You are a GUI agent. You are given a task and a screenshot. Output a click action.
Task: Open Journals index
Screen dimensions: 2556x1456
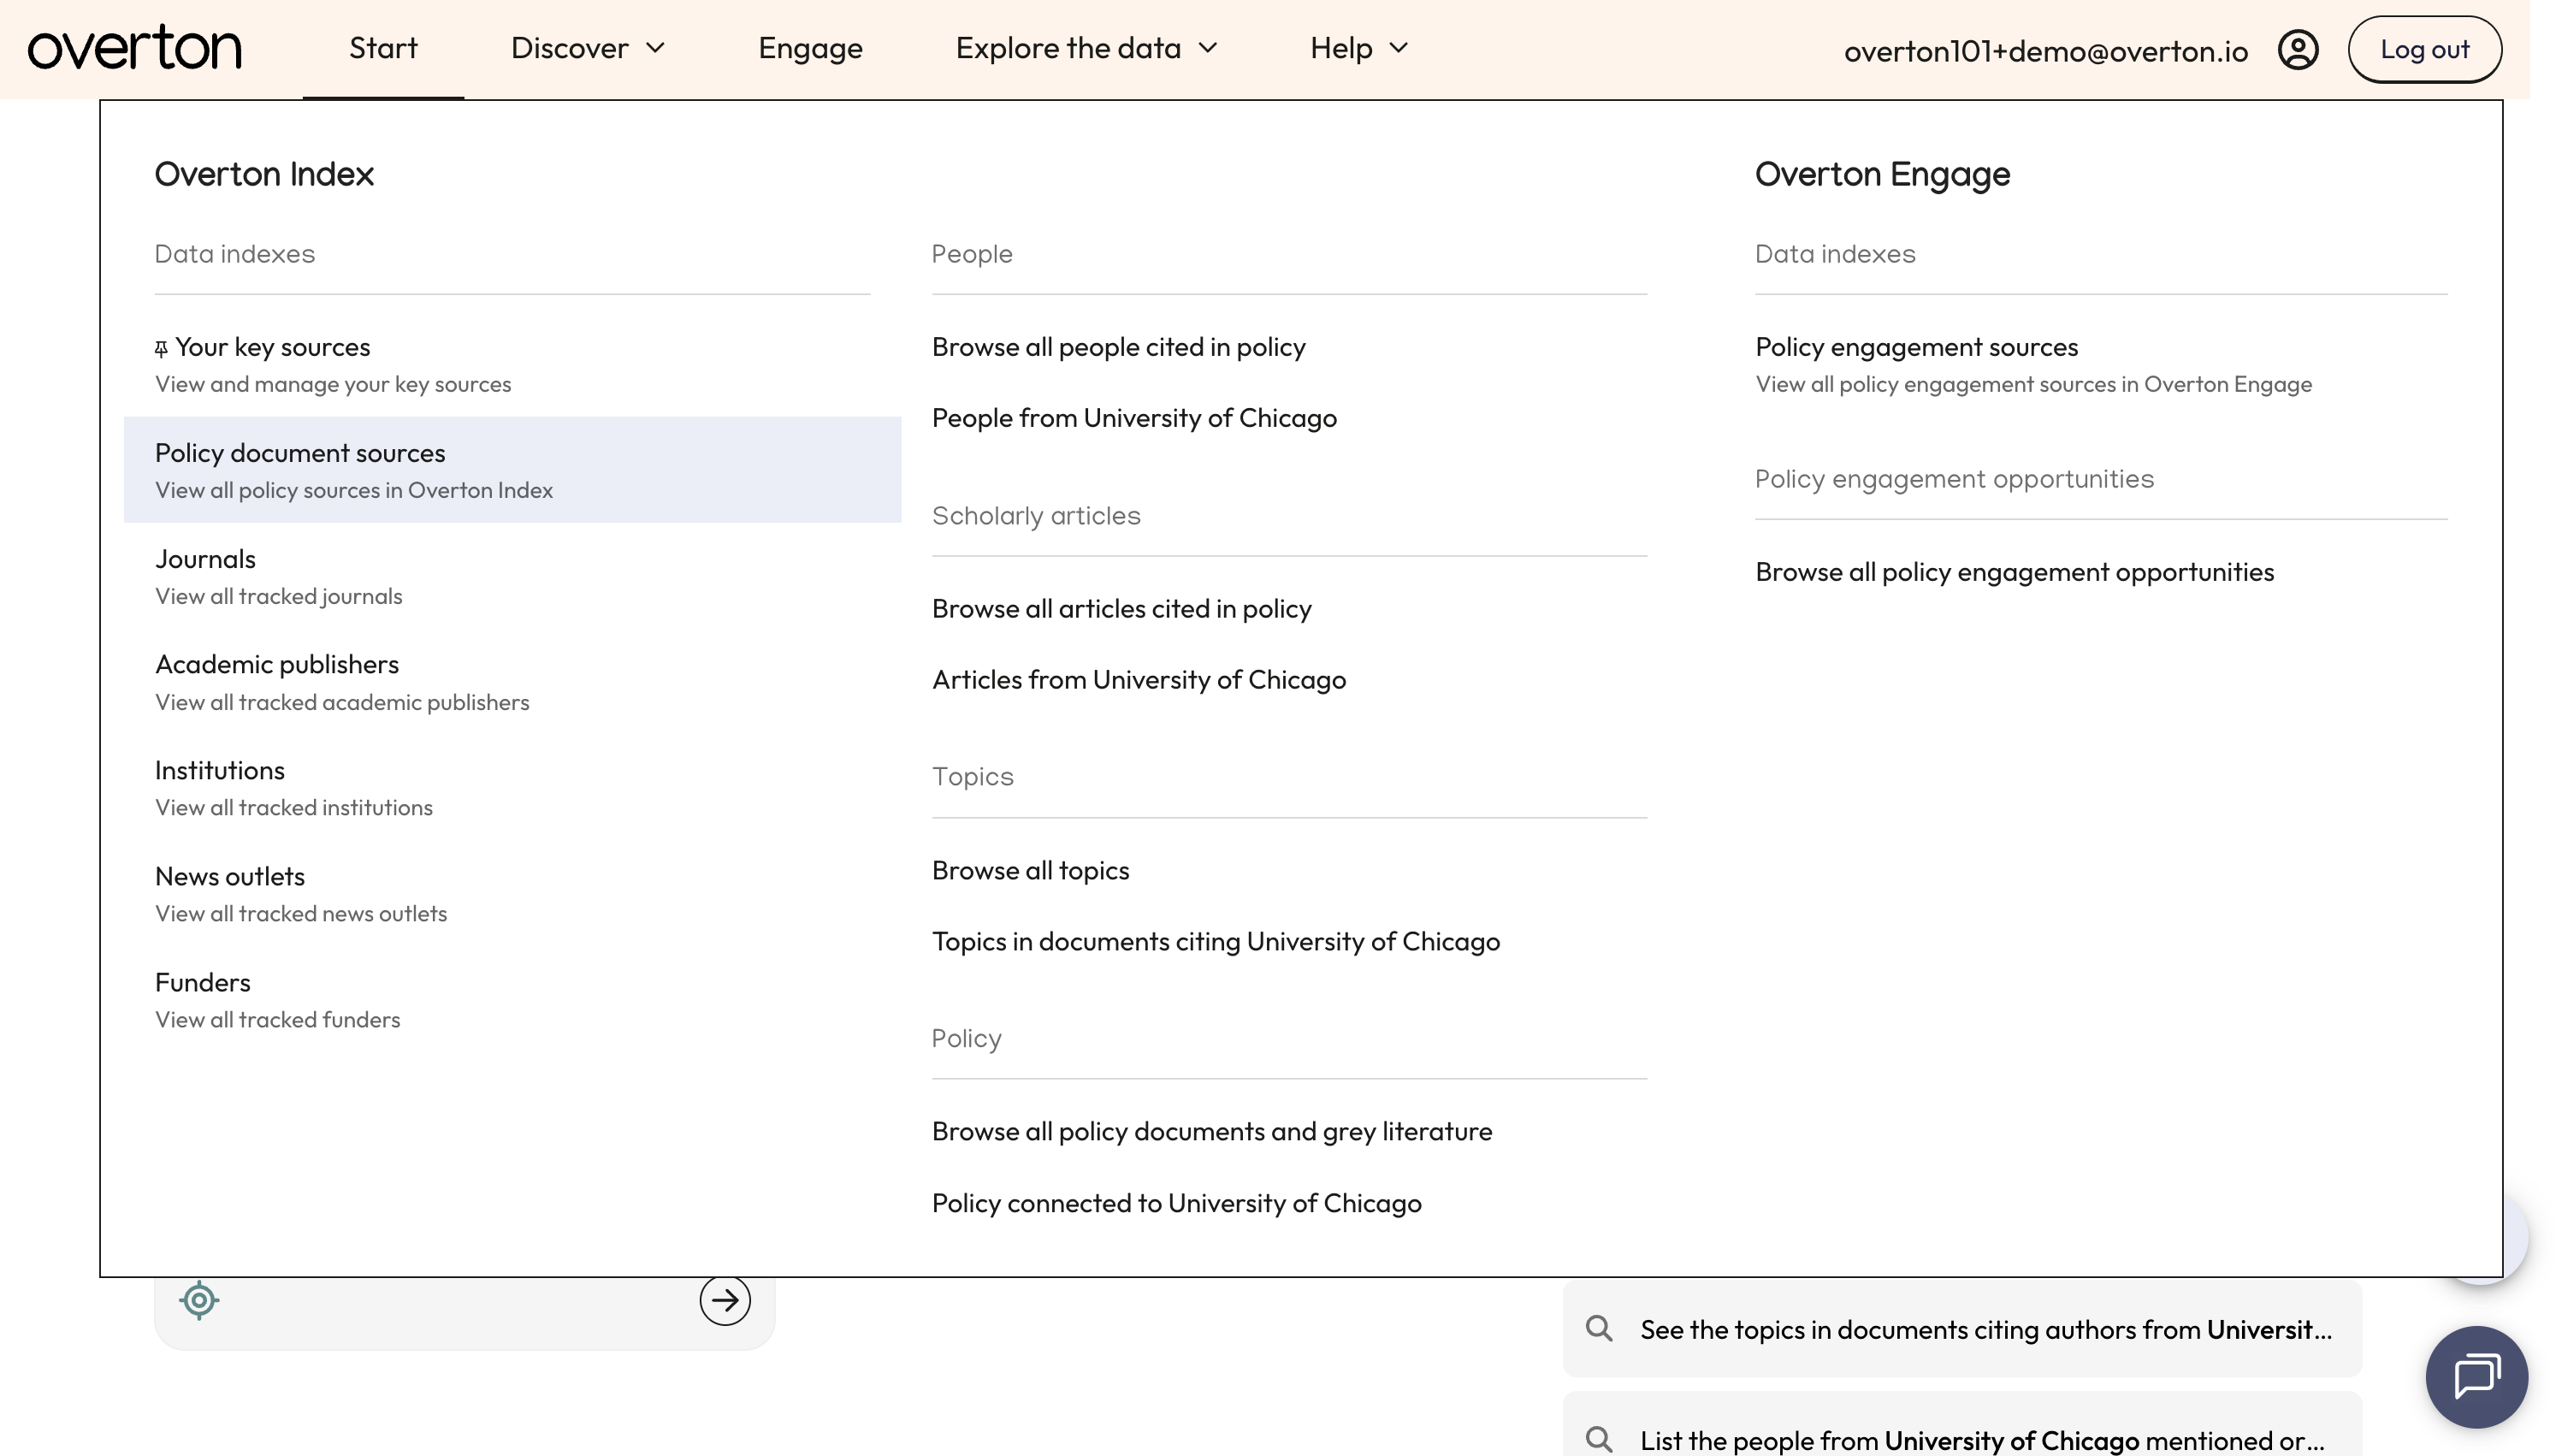512,576
